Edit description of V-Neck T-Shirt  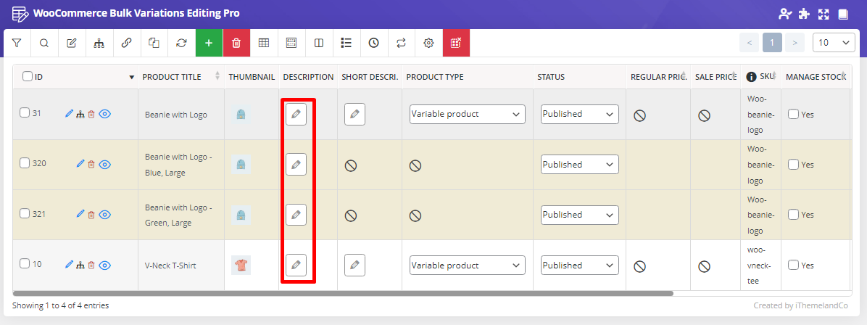[296, 266]
